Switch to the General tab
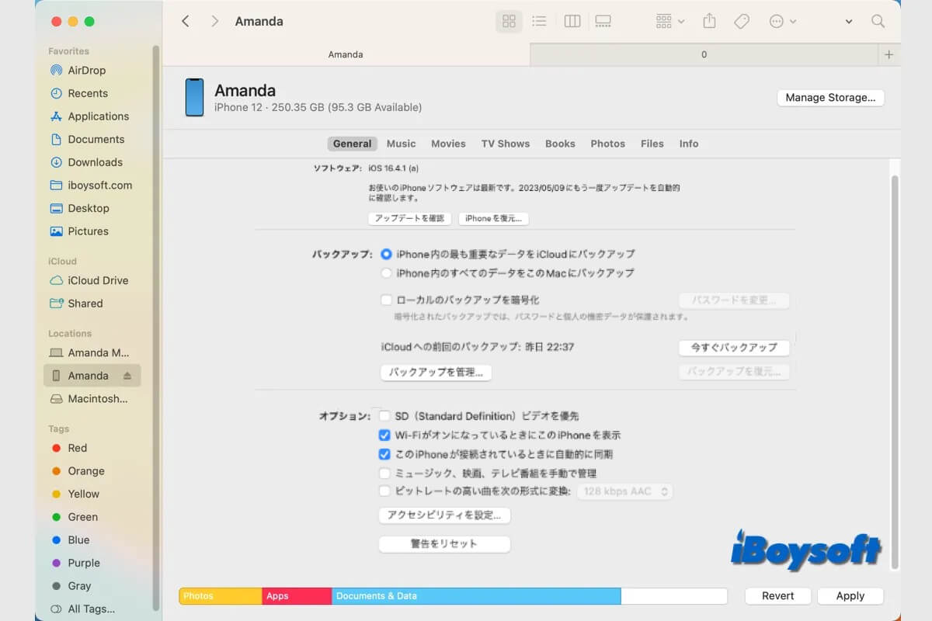This screenshot has width=932, height=621. coord(352,144)
